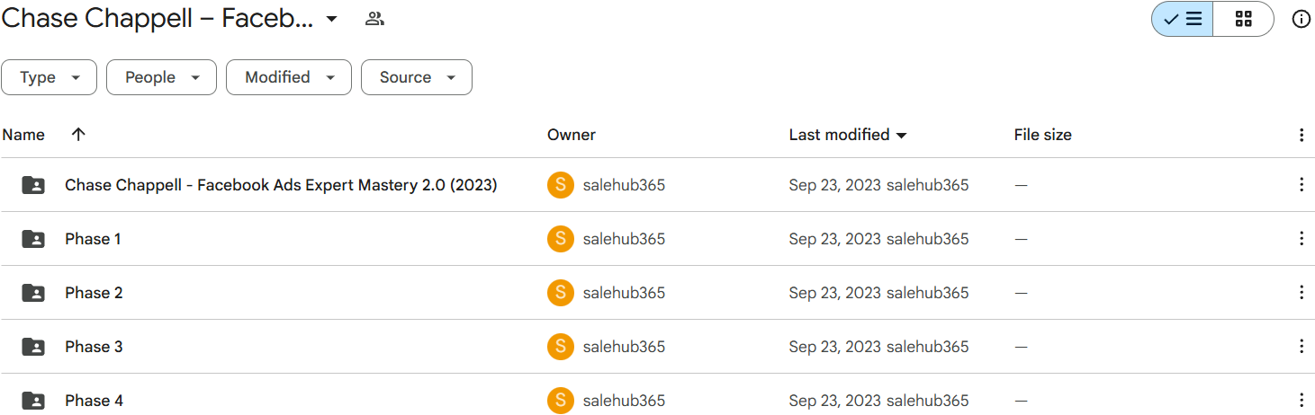Open the column header more options icon

click(x=1301, y=135)
